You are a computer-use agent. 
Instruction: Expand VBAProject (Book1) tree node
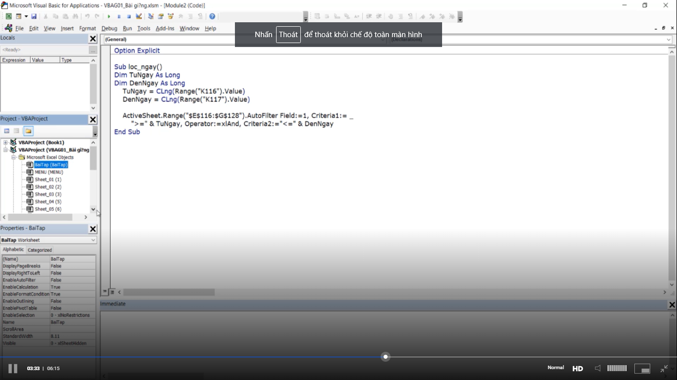pos(5,142)
